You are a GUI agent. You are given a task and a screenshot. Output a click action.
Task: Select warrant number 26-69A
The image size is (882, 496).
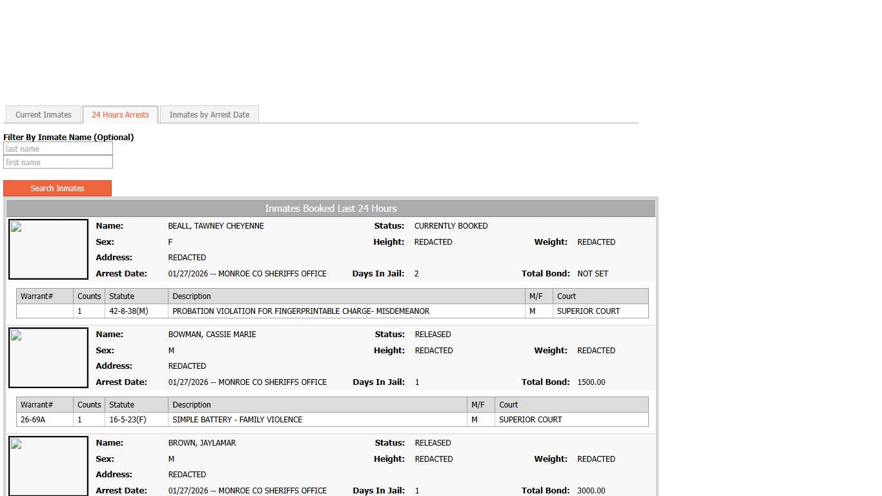(33, 420)
